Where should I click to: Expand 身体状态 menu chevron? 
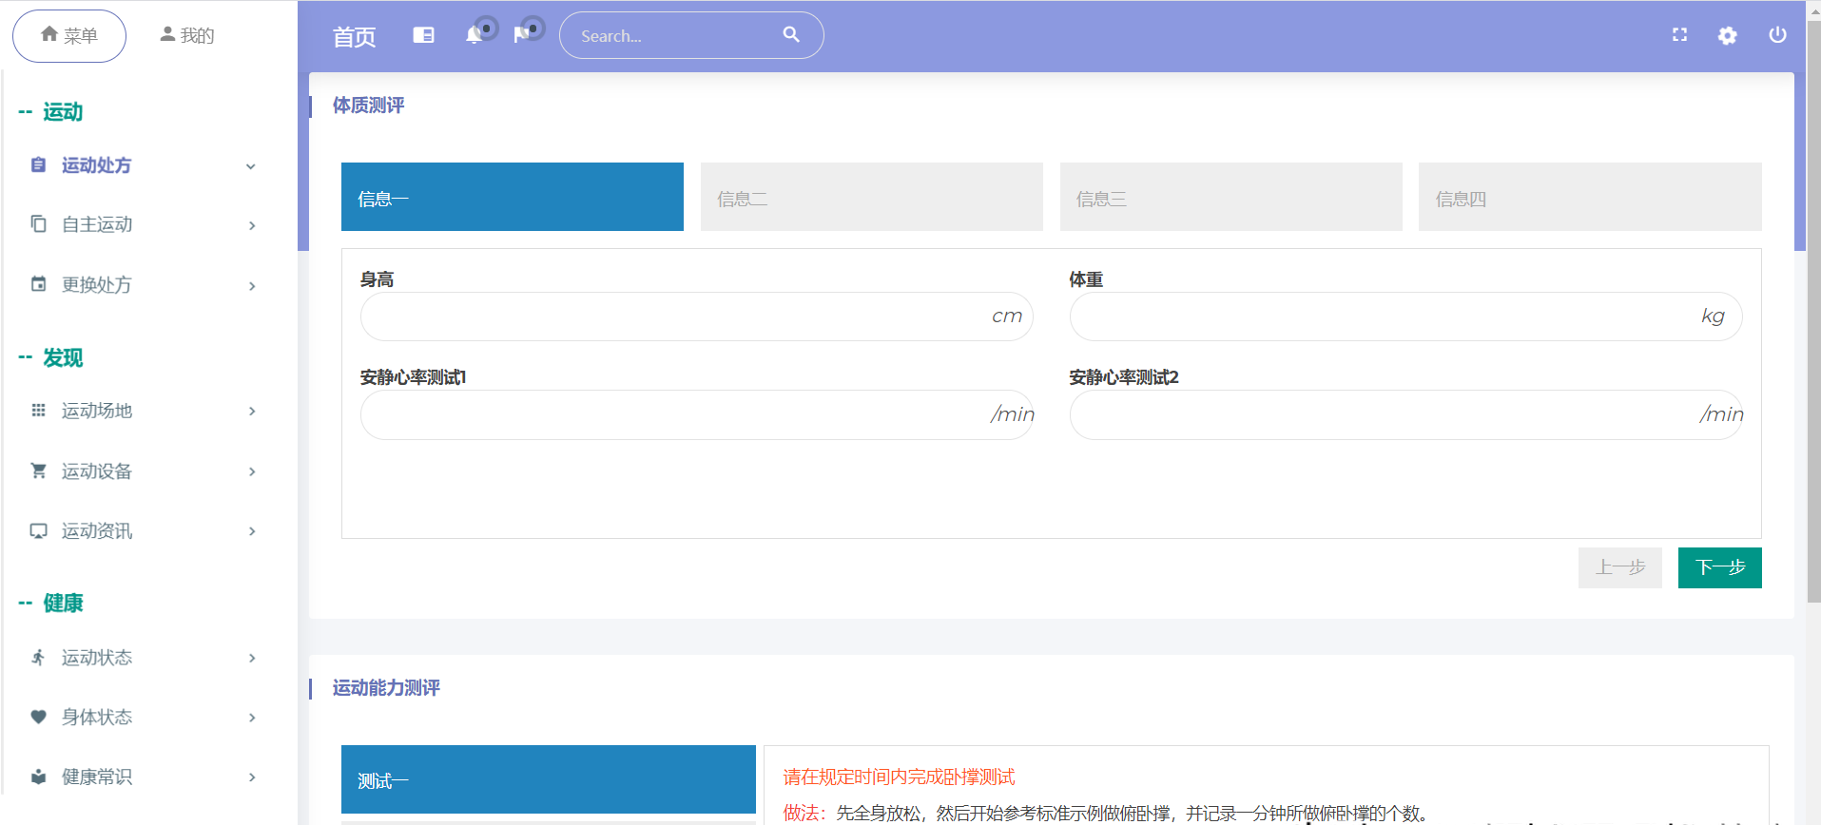point(252,718)
